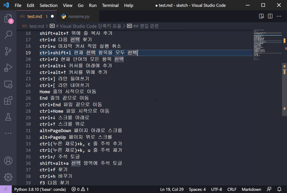
Task: Open the Manage settings gear
Action: 8,177
